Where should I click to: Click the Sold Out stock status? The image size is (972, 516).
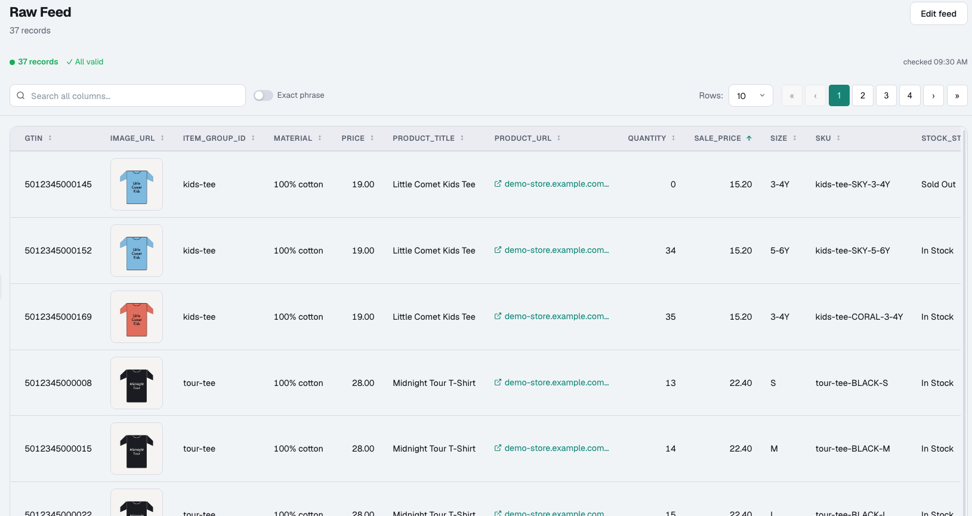tap(939, 184)
